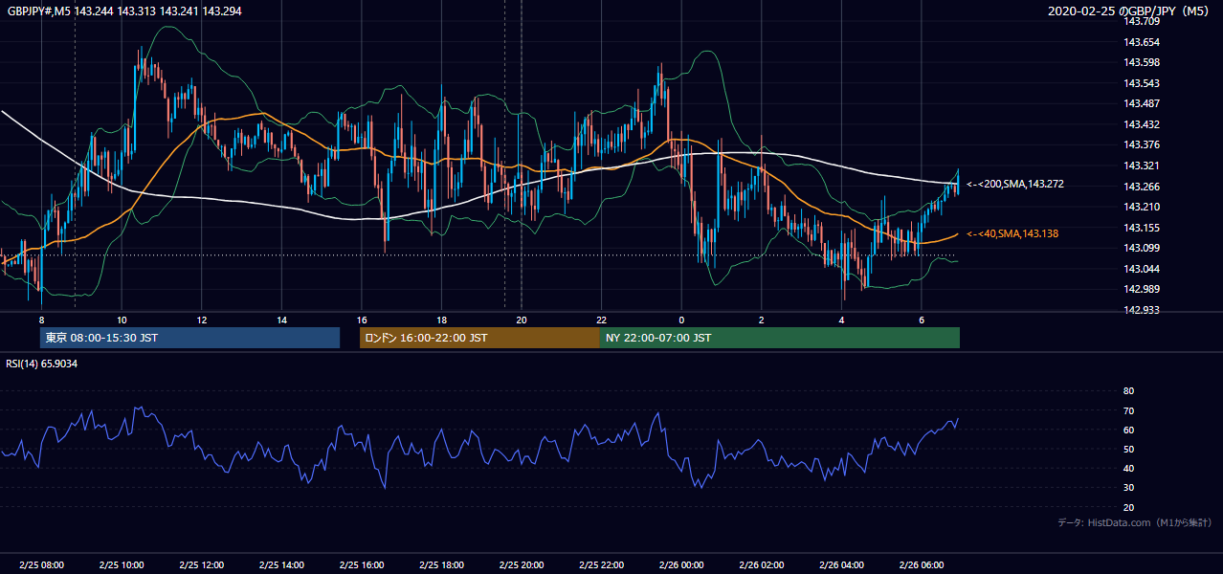The height and width of the screenshot is (574, 1223).
Task: Click hour tick 8 under price chart
Action: click(x=41, y=320)
